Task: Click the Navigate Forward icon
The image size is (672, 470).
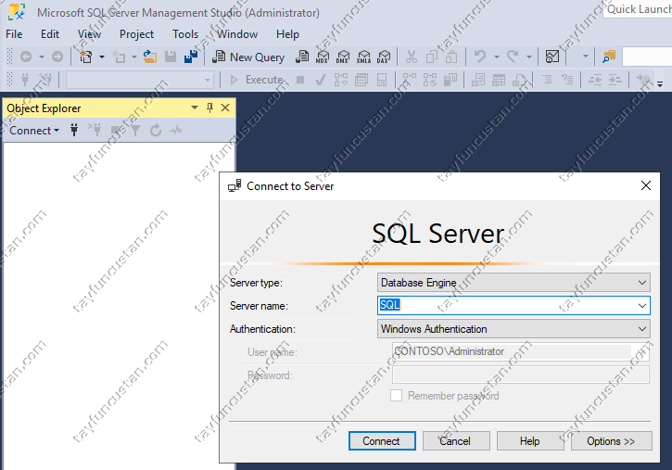Action: [x=57, y=57]
